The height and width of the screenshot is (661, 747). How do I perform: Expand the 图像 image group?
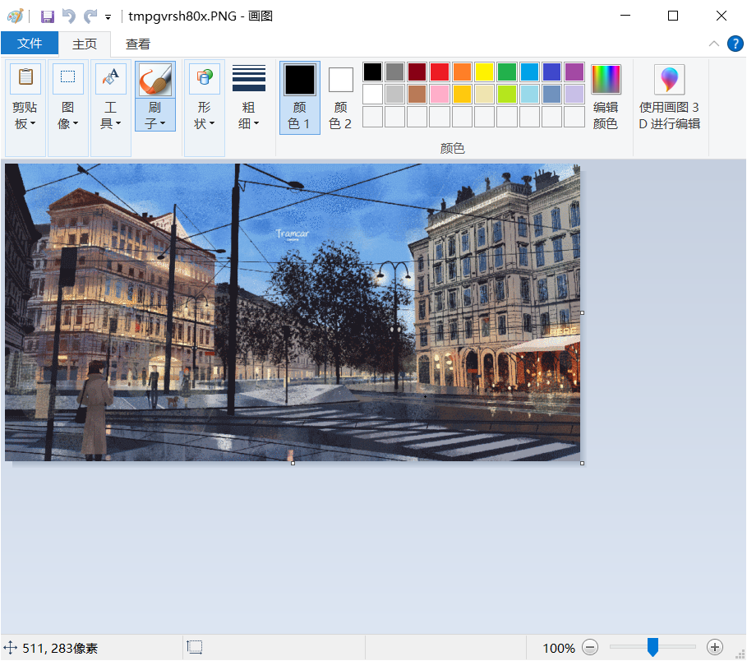67,109
